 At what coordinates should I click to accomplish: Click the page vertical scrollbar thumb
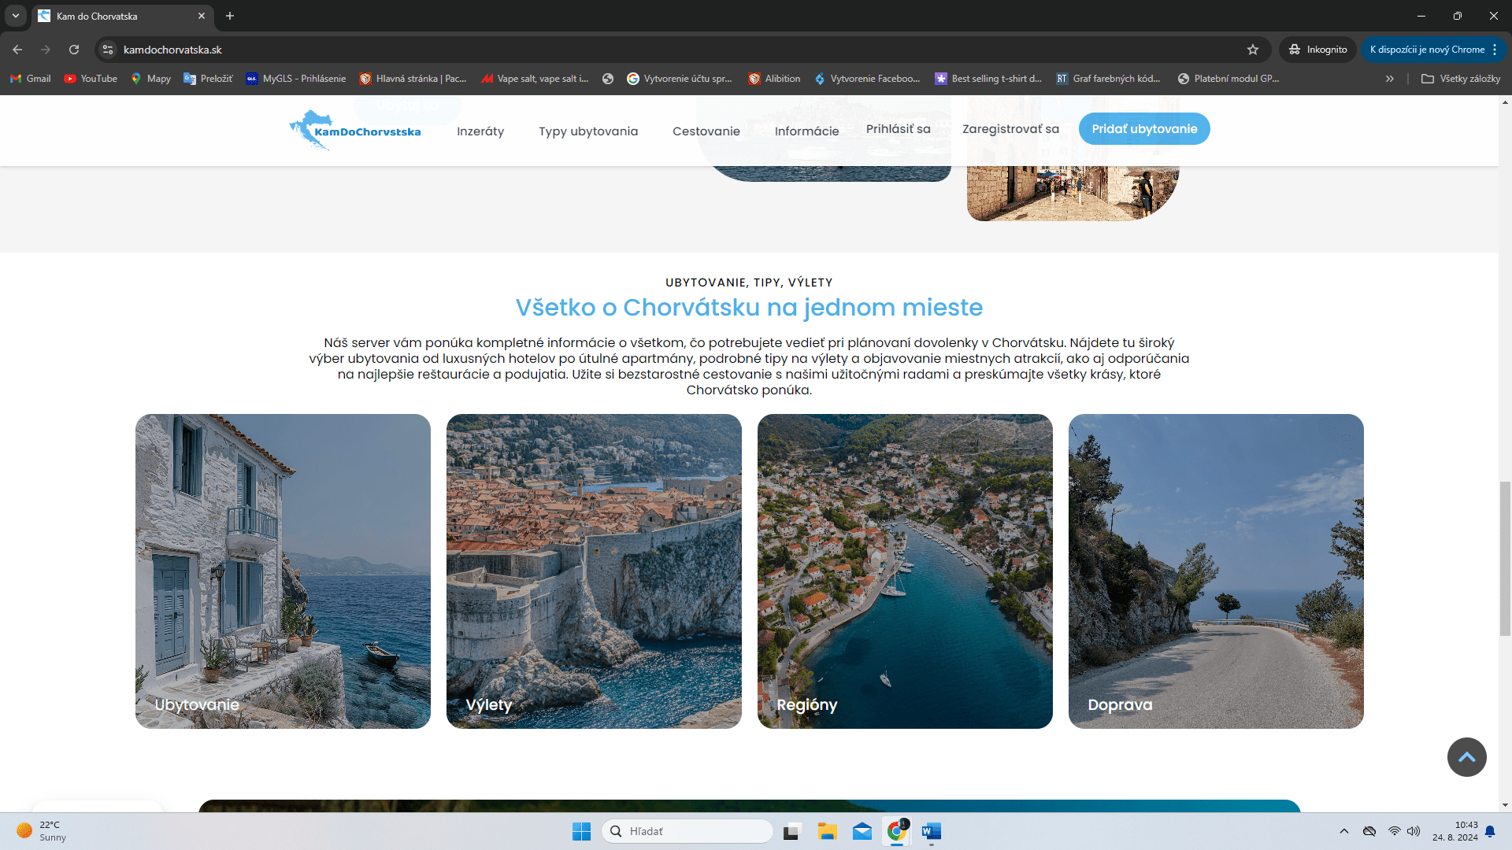[x=1505, y=559]
